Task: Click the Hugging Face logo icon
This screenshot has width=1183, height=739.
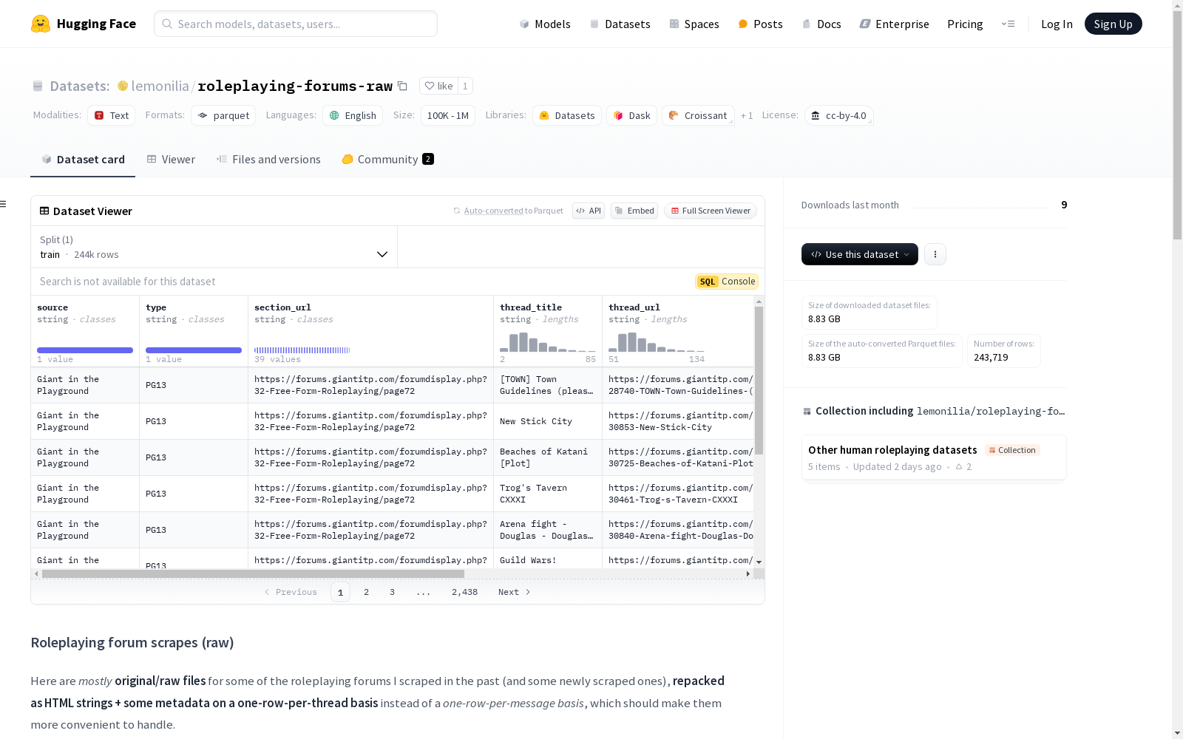Action: click(41, 24)
